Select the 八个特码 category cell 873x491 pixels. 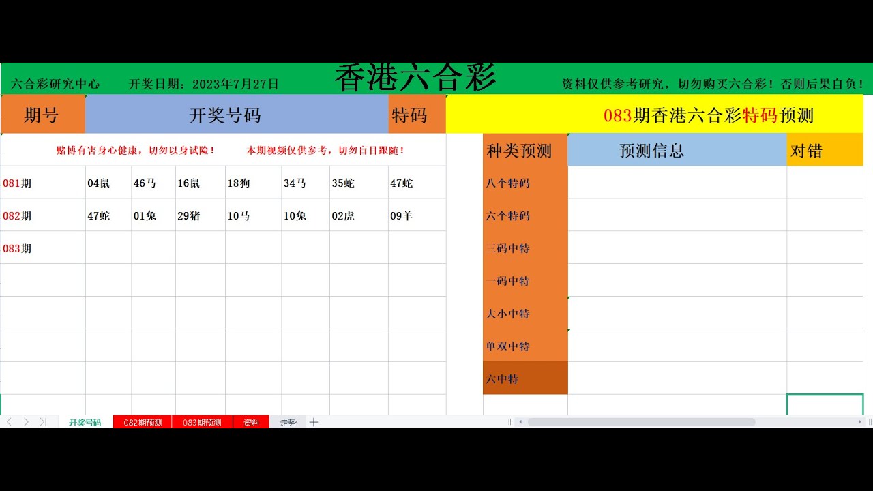[x=525, y=183]
